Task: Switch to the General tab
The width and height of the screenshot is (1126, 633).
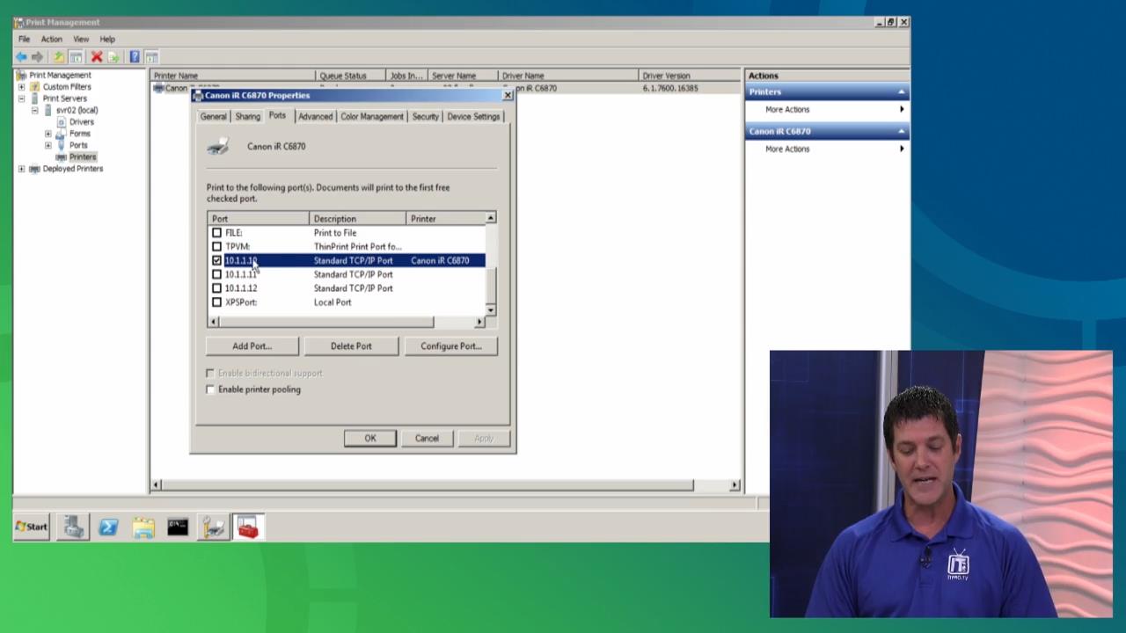Action: click(214, 116)
